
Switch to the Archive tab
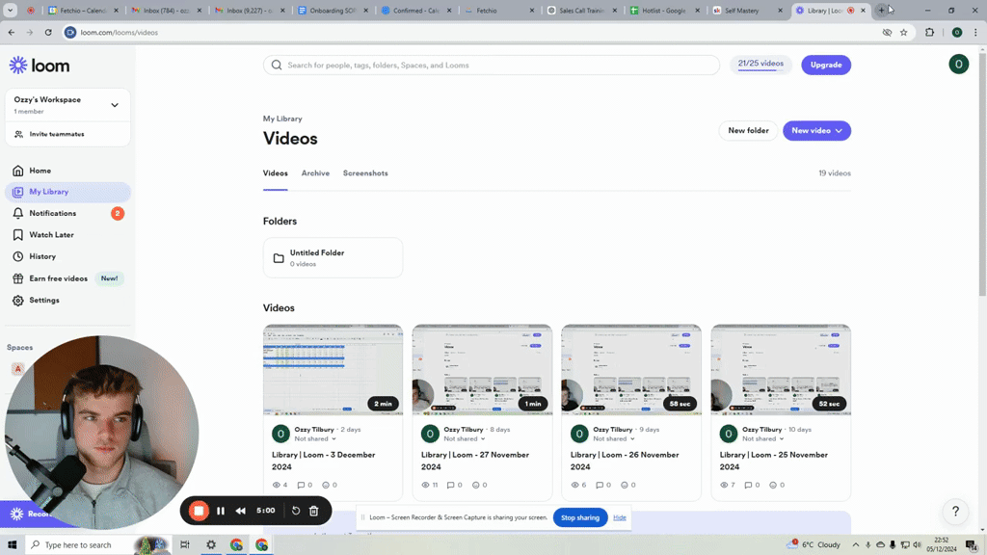pos(315,173)
